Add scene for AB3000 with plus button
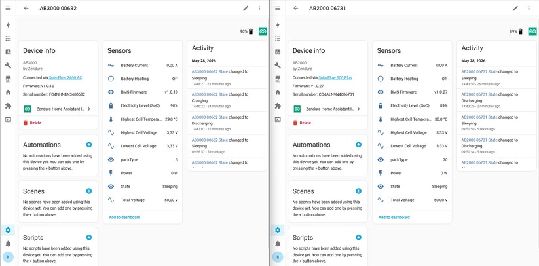This screenshot has height=266, width=539. click(89, 191)
